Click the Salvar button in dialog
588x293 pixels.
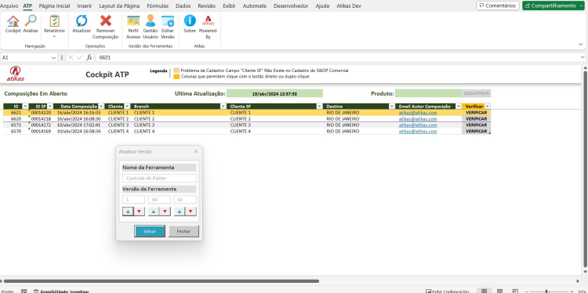tap(150, 231)
